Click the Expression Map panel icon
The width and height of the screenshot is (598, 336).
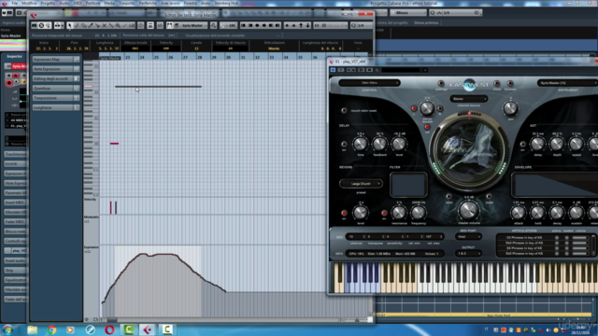pos(77,60)
